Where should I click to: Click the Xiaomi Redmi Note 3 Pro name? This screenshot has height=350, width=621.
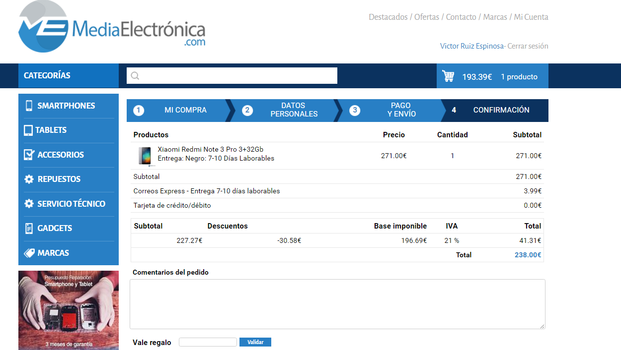pyautogui.click(x=210, y=149)
